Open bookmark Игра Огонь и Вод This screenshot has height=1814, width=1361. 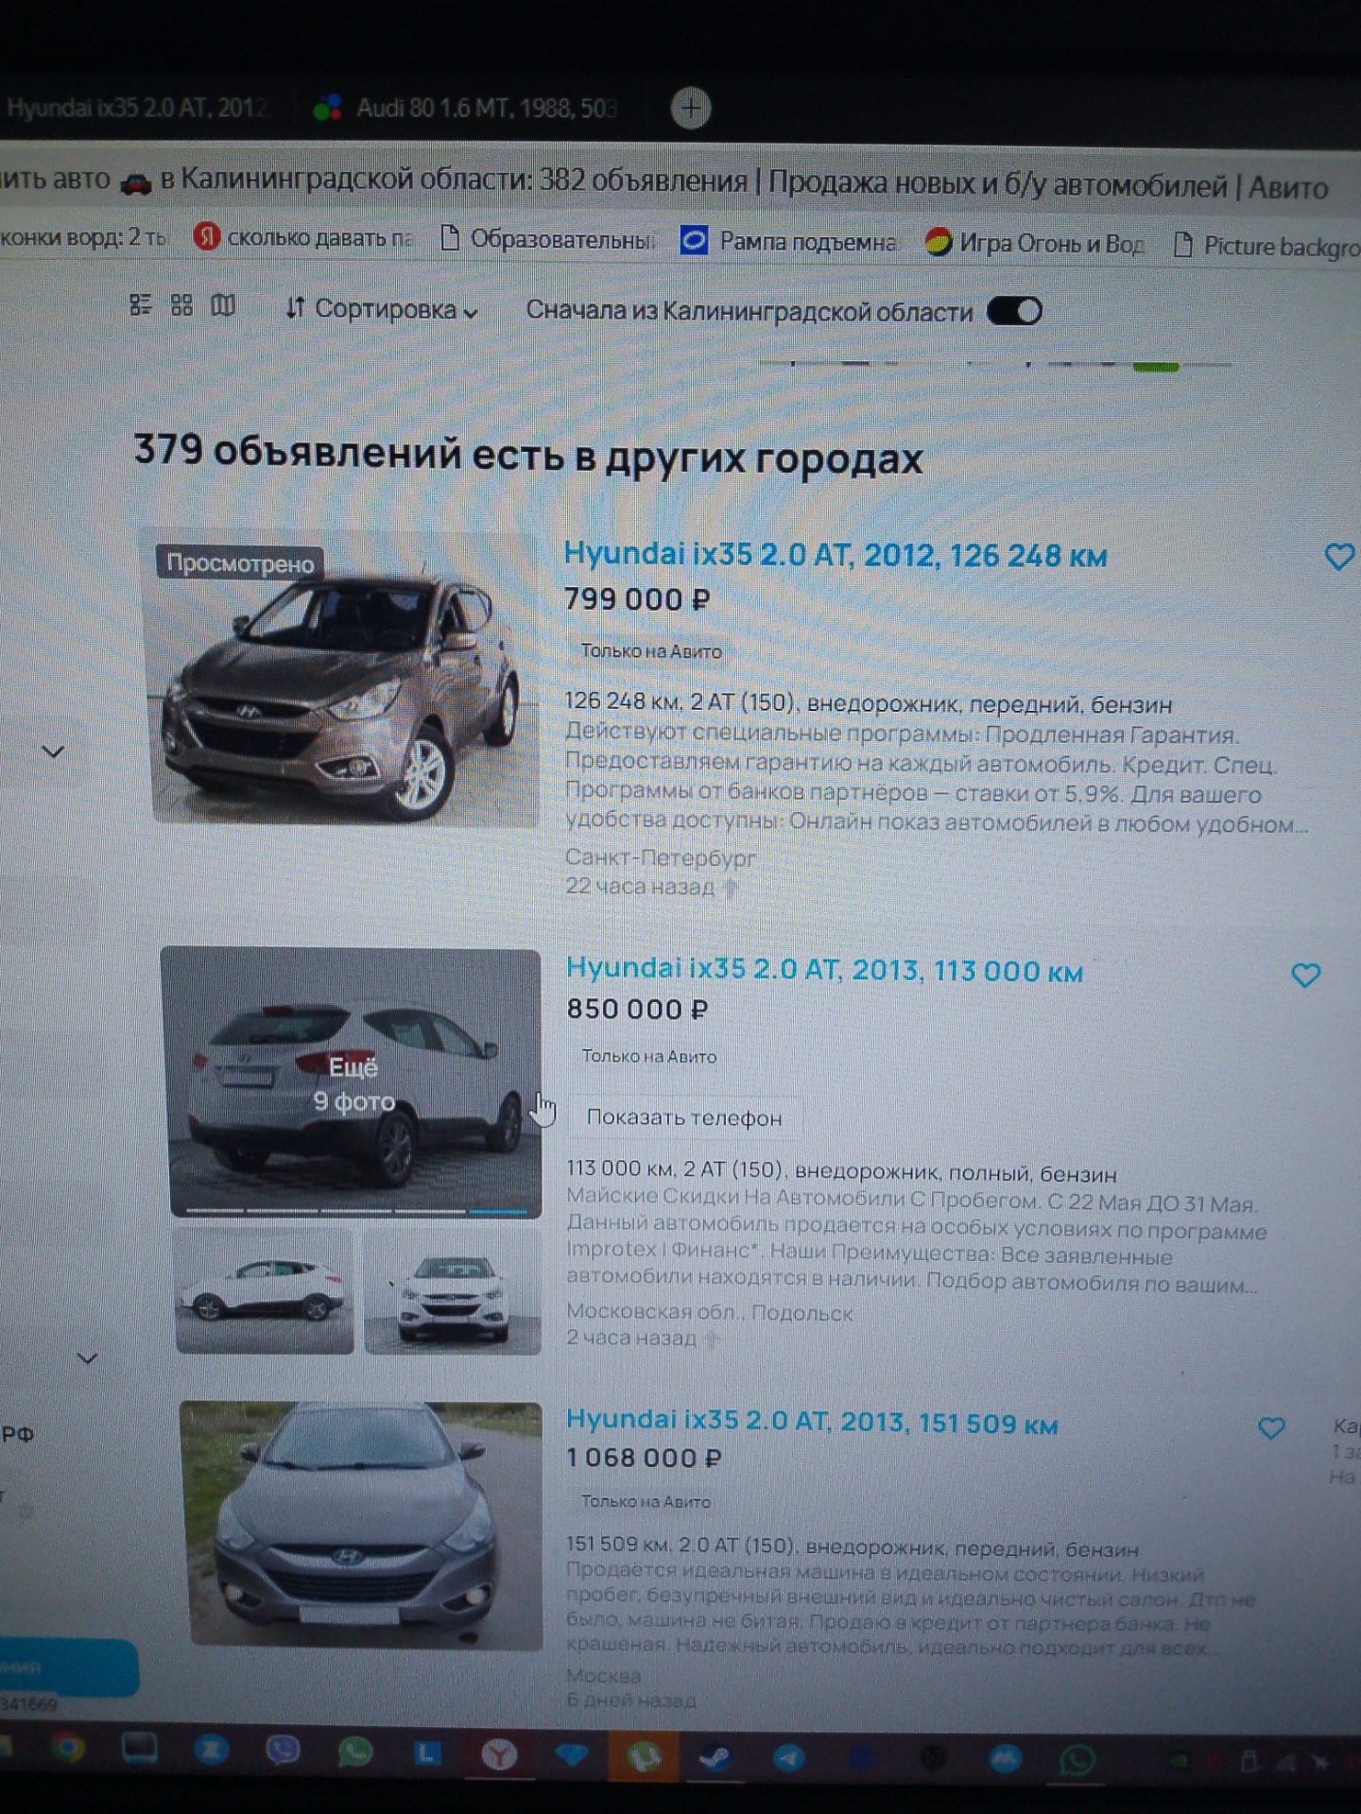pyautogui.click(x=1035, y=244)
